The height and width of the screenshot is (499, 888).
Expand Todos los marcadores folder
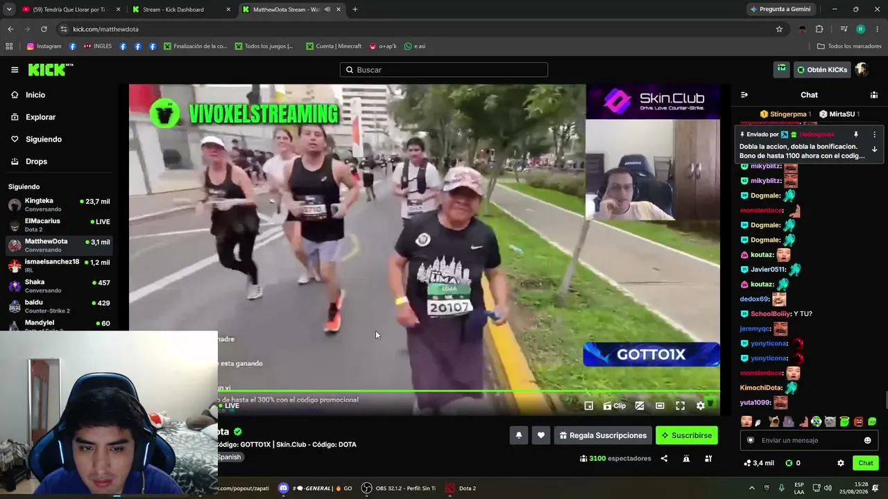point(848,46)
